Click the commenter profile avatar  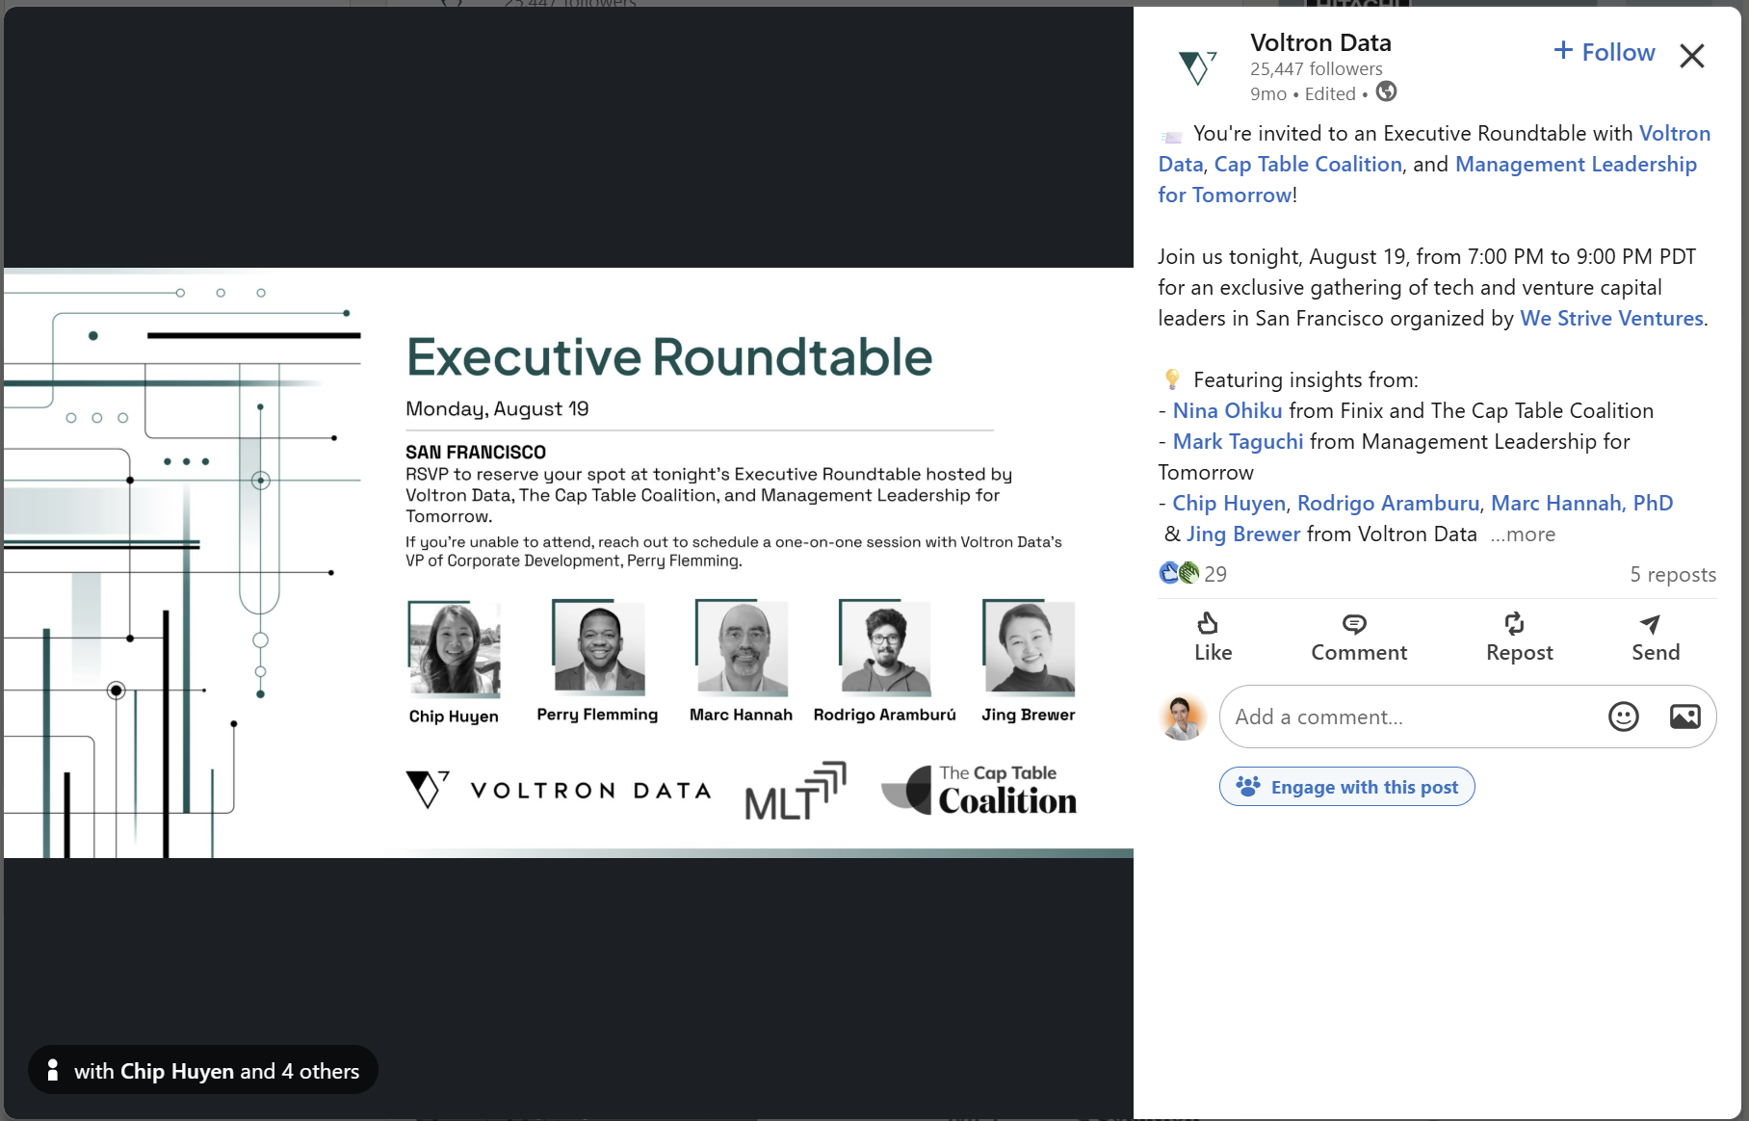coord(1183,717)
